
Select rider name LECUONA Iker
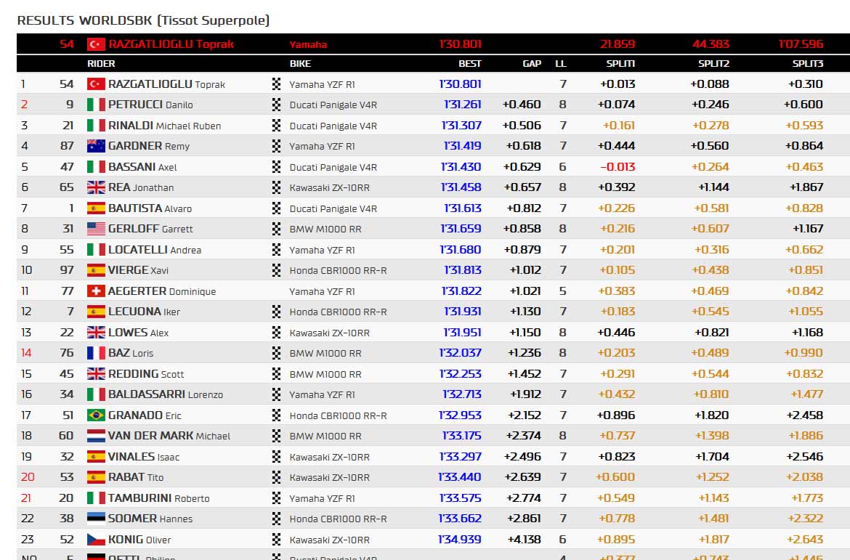click(144, 312)
